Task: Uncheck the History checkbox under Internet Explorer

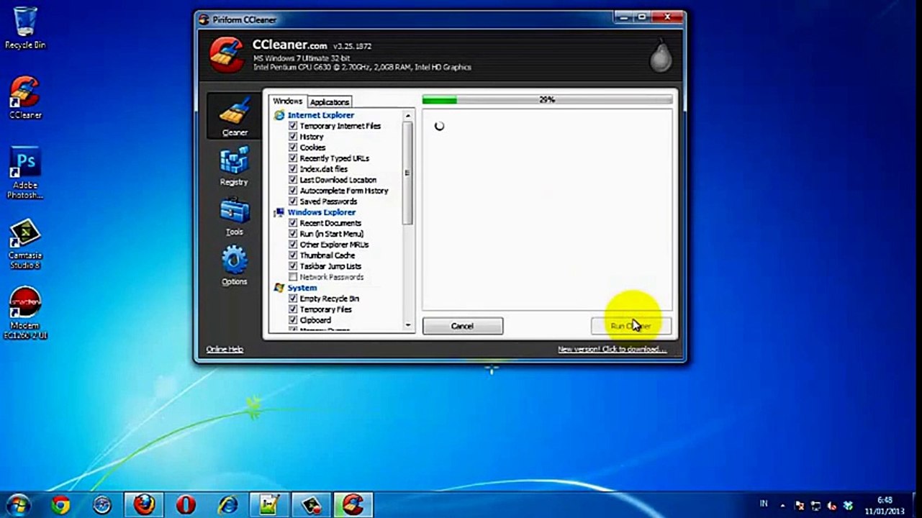Action: click(x=293, y=137)
